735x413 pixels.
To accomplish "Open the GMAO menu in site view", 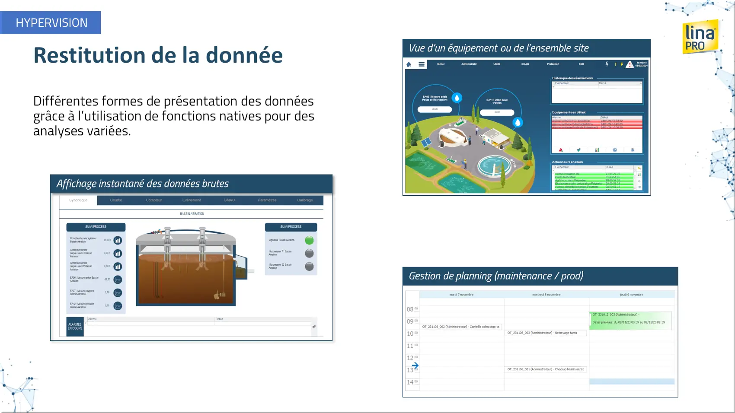I will tap(525, 64).
